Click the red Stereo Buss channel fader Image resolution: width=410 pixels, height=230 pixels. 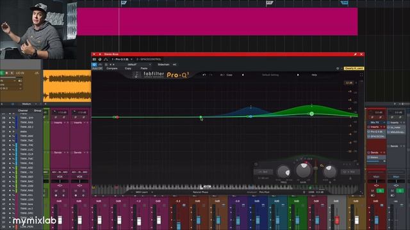(x=377, y=220)
